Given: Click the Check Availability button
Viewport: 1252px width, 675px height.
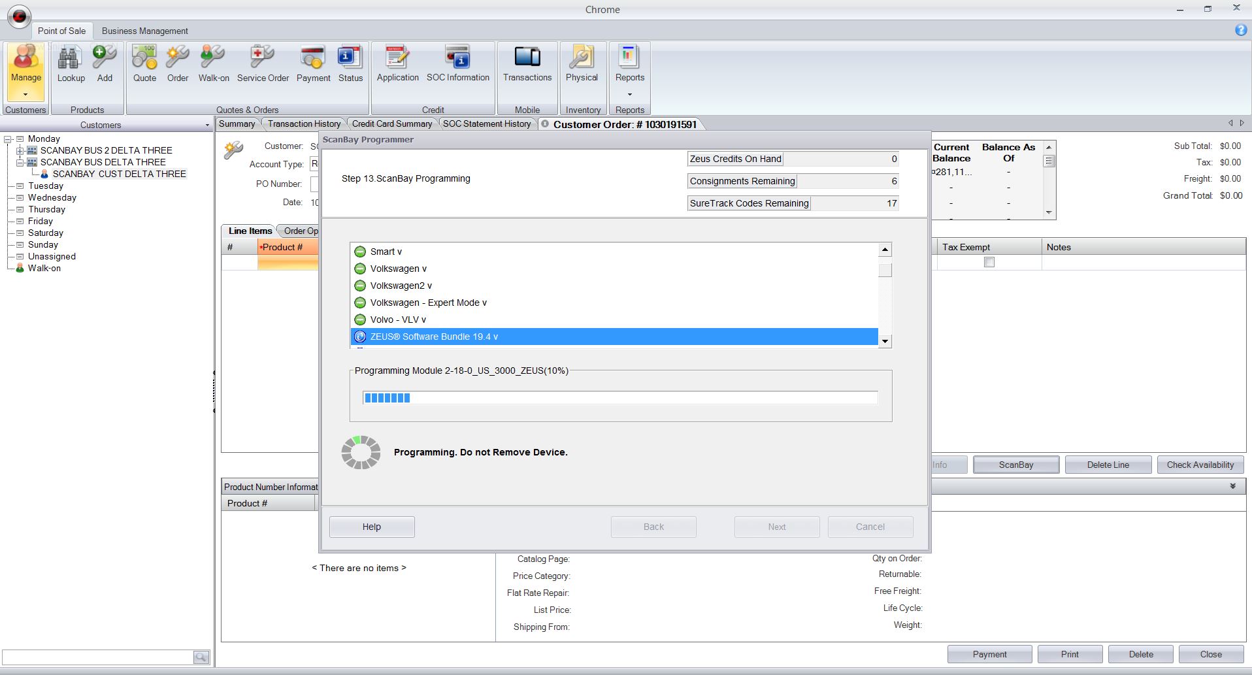Looking at the screenshot, I should coord(1200,465).
